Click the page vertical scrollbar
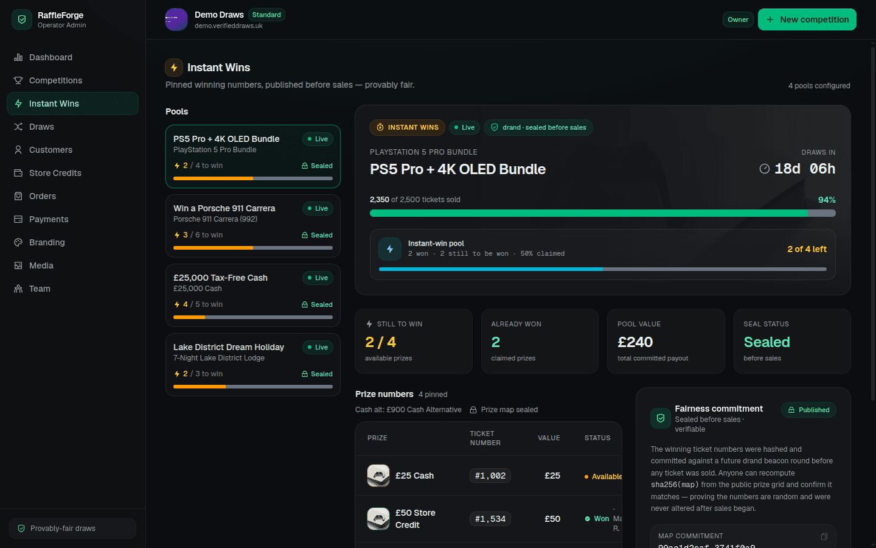Screen dimensions: 876x548 click(x=873, y=224)
